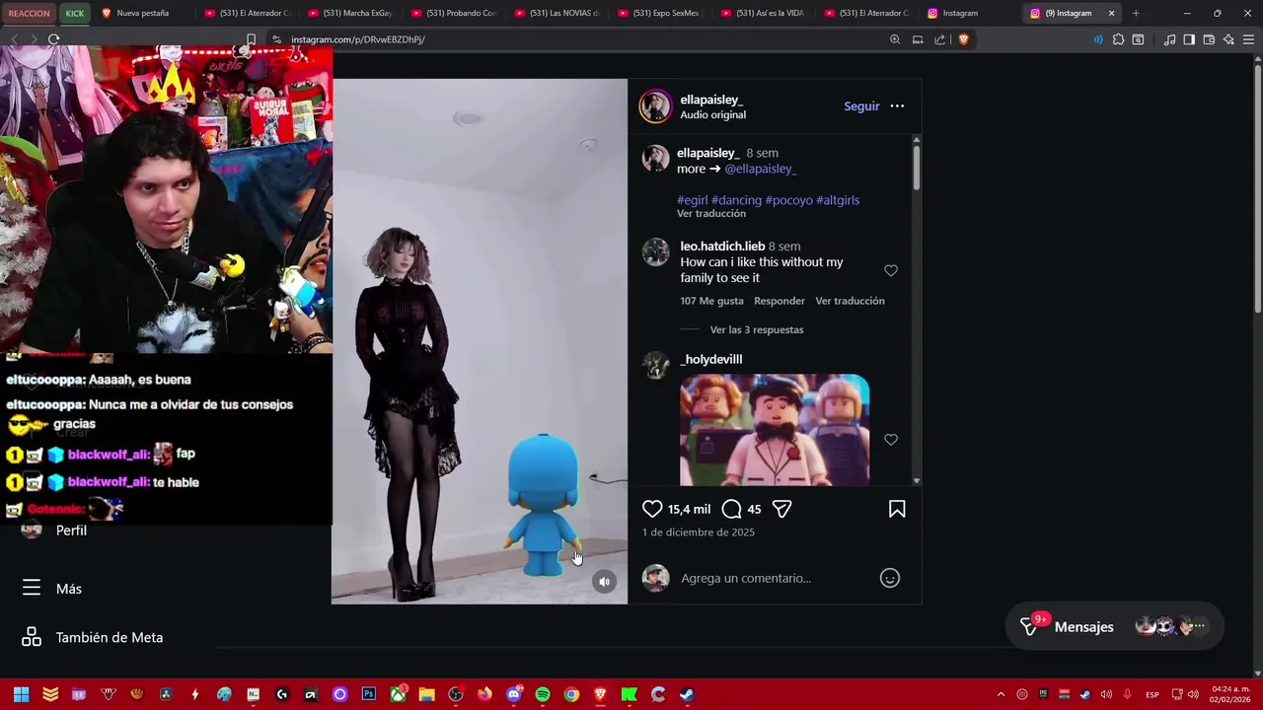Mute the video with the speaker icon
Image resolution: width=1263 pixels, height=710 pixels.
pos(605,582)
